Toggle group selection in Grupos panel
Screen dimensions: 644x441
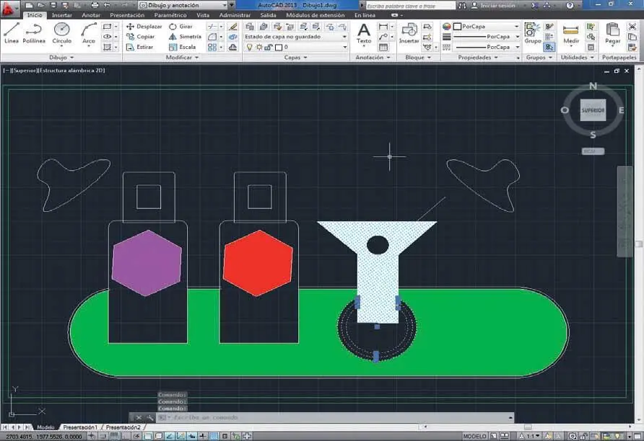point(549,47)
